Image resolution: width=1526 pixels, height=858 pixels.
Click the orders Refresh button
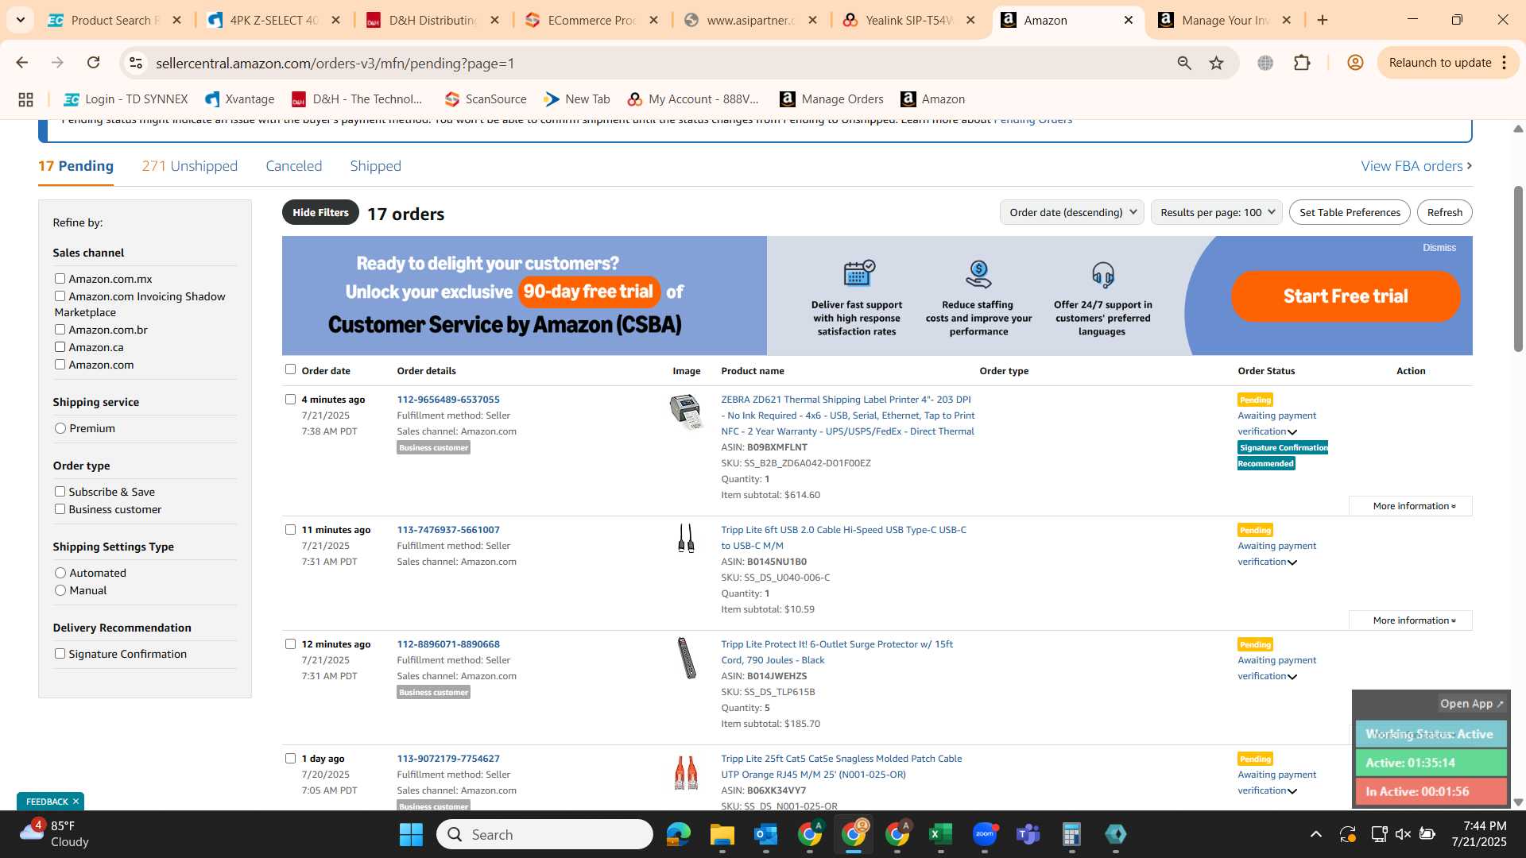coord(1444,212)
